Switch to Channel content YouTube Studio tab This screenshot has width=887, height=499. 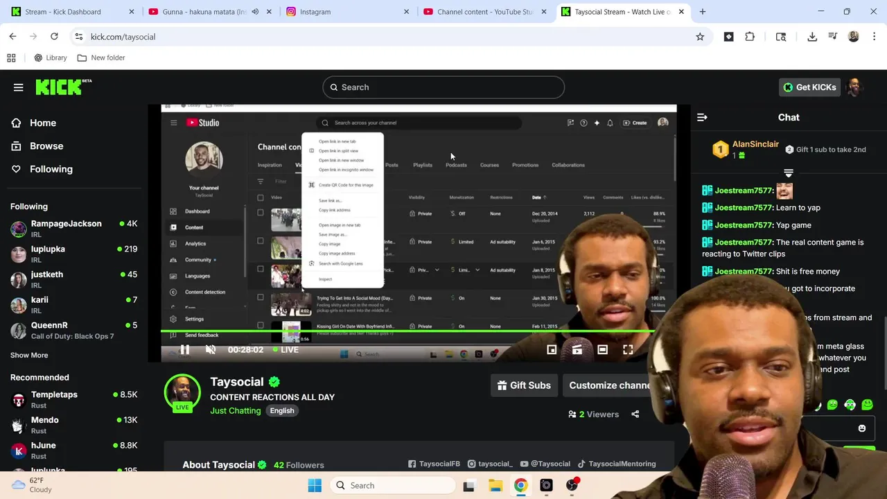[x=486, y=12]
